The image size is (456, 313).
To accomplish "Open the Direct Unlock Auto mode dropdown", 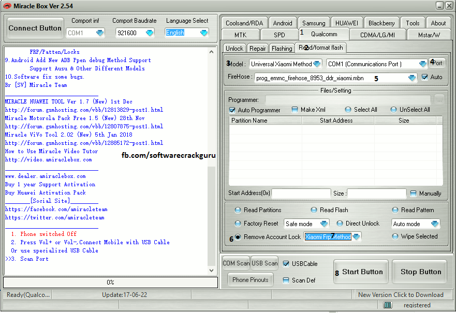I will (x=435, y=224).
